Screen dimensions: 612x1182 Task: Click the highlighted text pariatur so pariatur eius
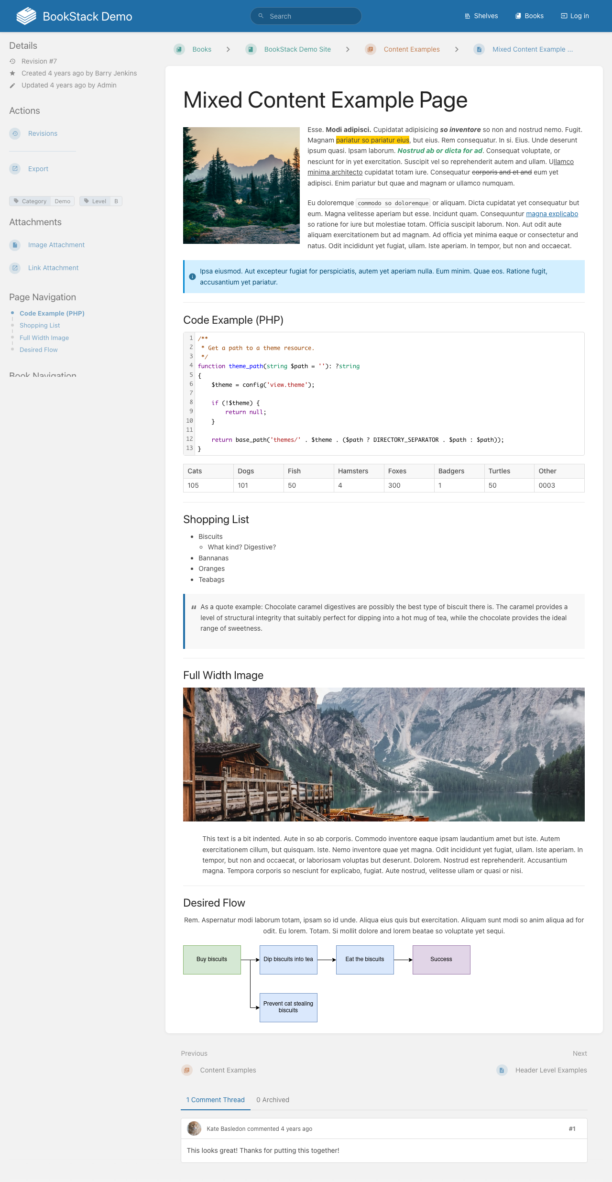[372, 140]
